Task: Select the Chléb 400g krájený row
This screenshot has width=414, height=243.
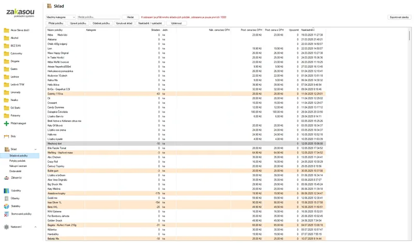Action: point(186,44)
